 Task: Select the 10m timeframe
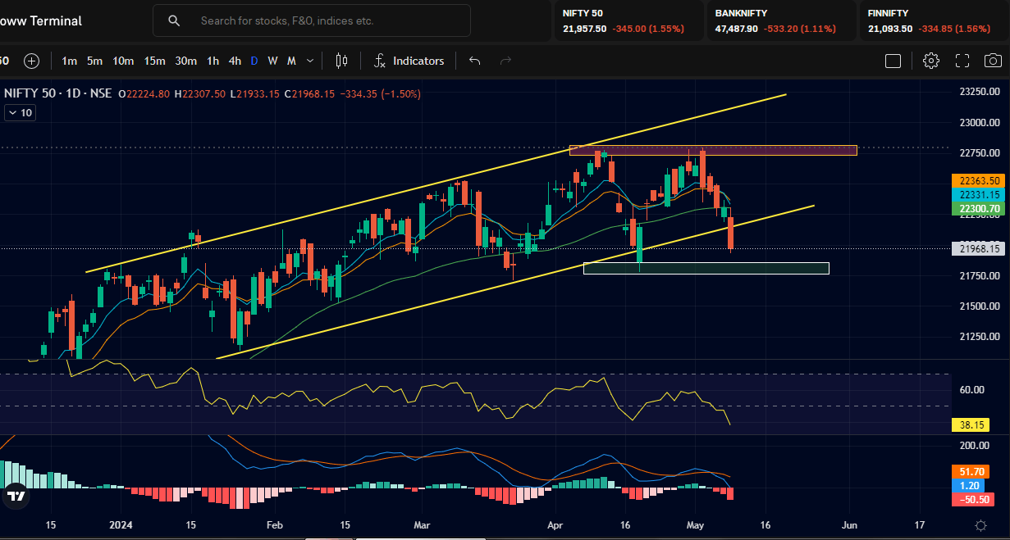[123, 61]
